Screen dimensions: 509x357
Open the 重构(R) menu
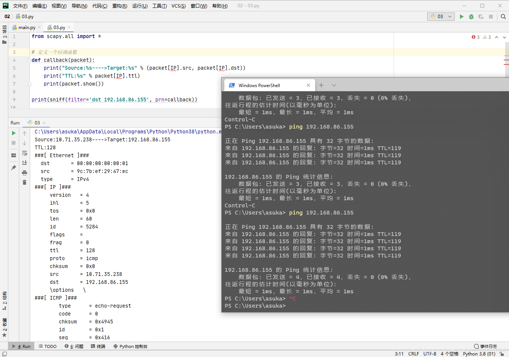click(120, 6)
